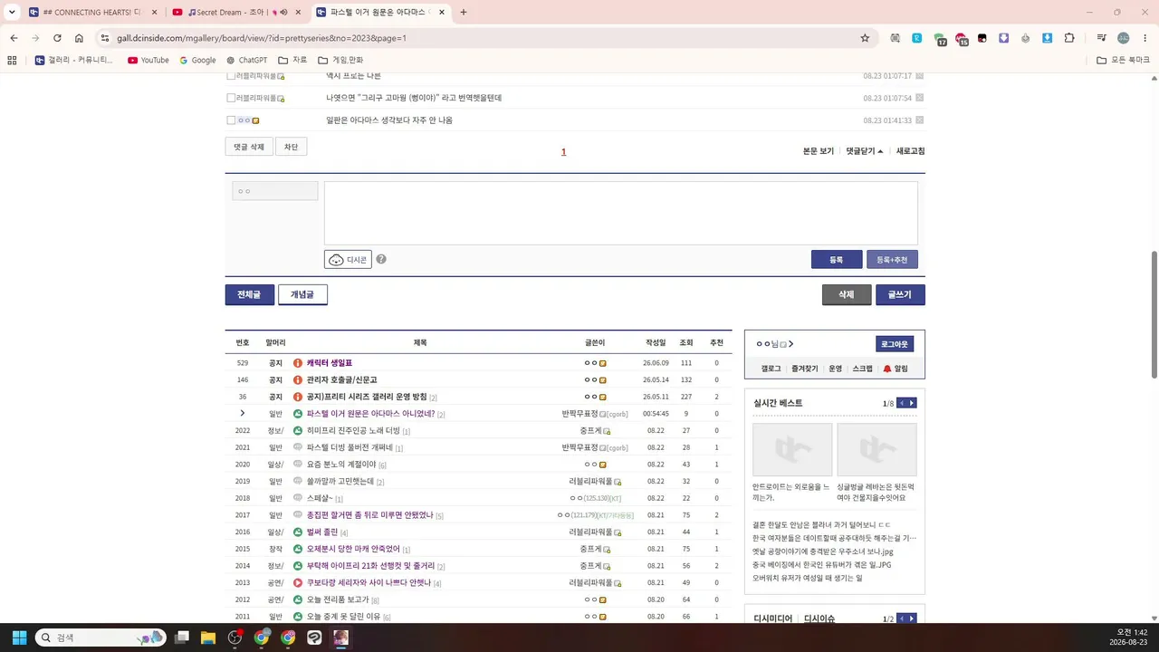
Task: Reload the current page
Action: coord(57,38)
